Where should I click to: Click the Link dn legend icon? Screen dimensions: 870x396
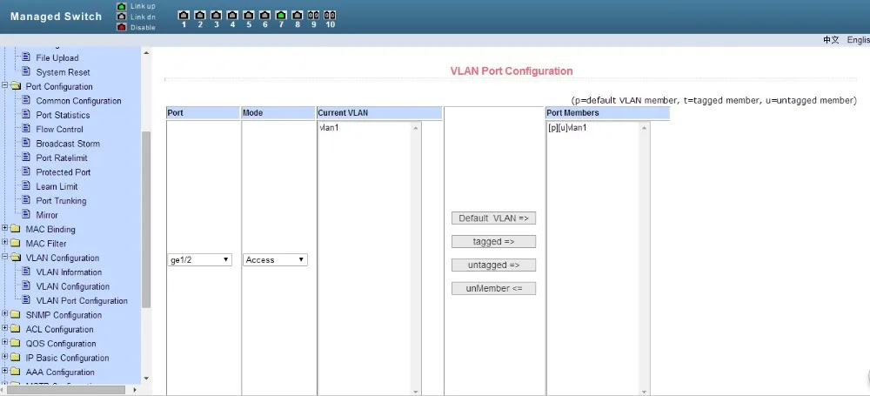coord(122,17)
